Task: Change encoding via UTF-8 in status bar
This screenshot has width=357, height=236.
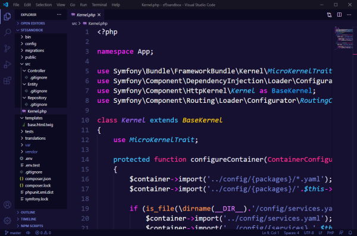Action: coord(309,233)
